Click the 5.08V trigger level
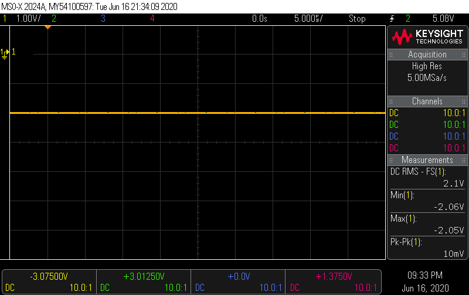Image resolution: width=469 pixels, height=295 pixels. 443,19
